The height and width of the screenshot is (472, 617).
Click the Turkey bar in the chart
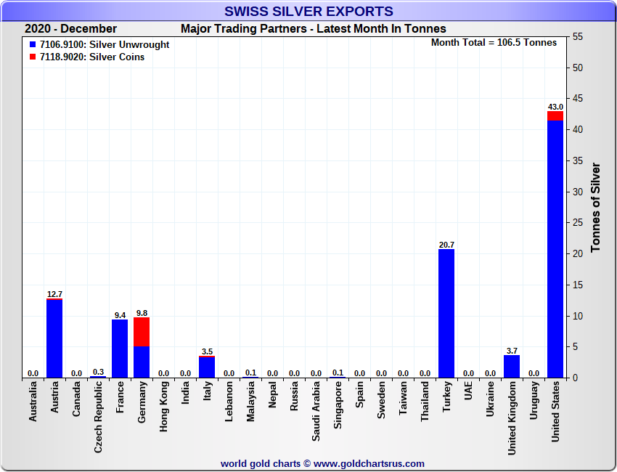[x=446, y=313]
